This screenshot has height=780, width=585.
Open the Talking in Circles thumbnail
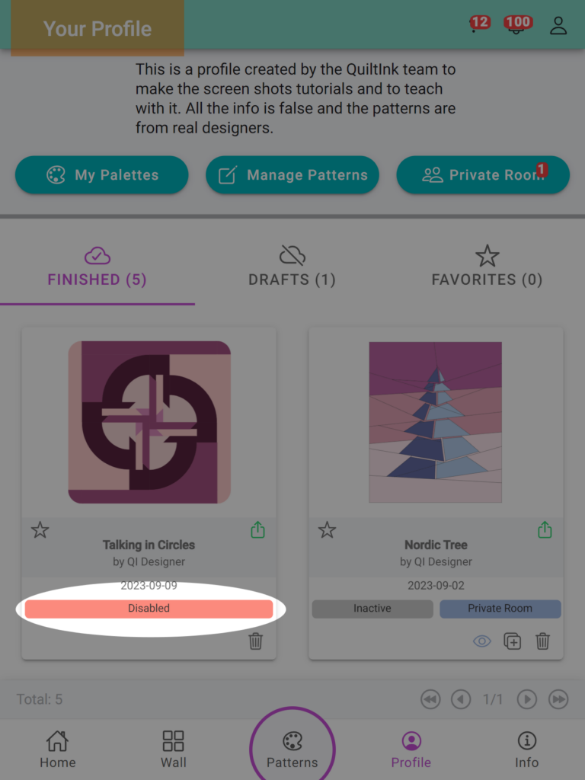click(x=149, y=422)
